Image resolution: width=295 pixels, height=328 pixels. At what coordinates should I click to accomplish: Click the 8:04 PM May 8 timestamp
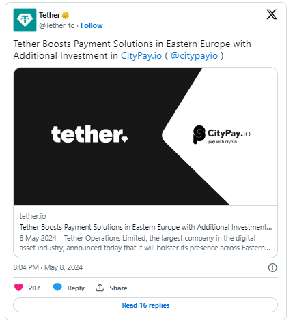(x=48, y=267)
